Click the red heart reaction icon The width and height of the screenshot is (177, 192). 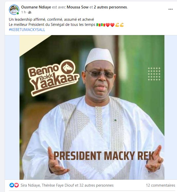tap(16, 185)
